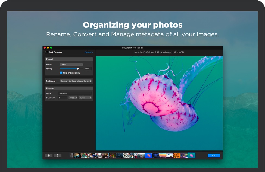Expand the Metadata Camera Info dropdown
Screen dimensions: 265x172
pyautogui.click(x=76, y=81)
